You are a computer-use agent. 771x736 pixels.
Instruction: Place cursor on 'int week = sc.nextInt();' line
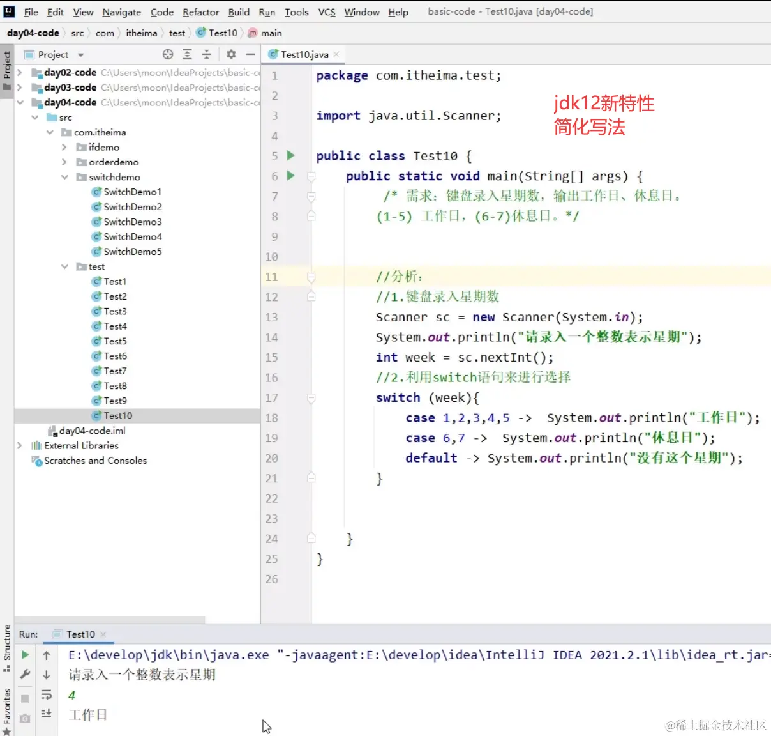point(465,358)
